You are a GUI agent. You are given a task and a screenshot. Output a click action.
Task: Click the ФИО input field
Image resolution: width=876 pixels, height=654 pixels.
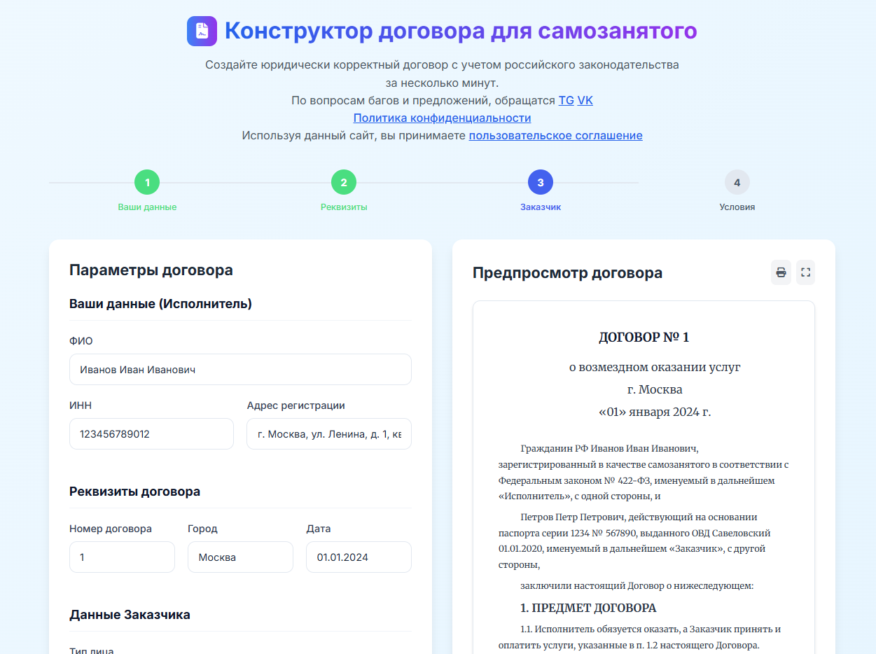pos(240,369)
